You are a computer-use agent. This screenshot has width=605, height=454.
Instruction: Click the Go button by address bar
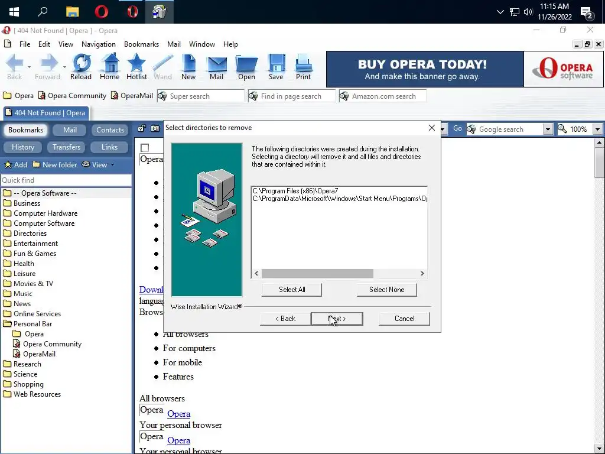coord(457,129)
